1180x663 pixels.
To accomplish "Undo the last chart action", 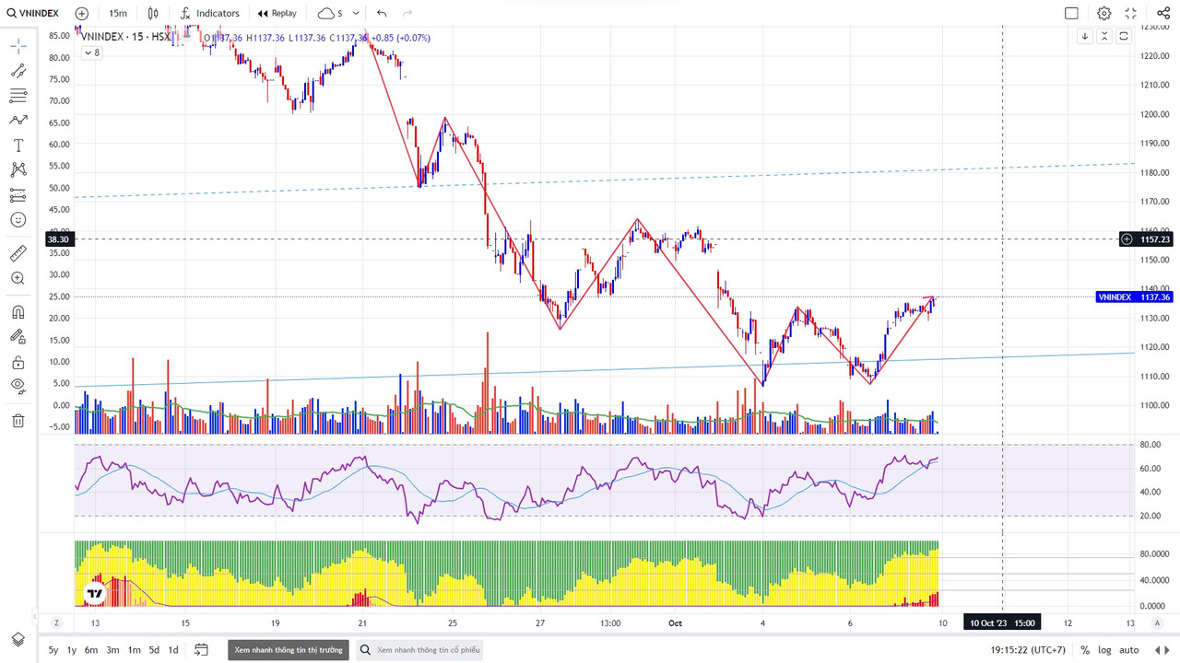I will click(x=382, y=13).
